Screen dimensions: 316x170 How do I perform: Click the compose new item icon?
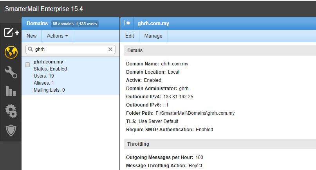coord(11,33)
